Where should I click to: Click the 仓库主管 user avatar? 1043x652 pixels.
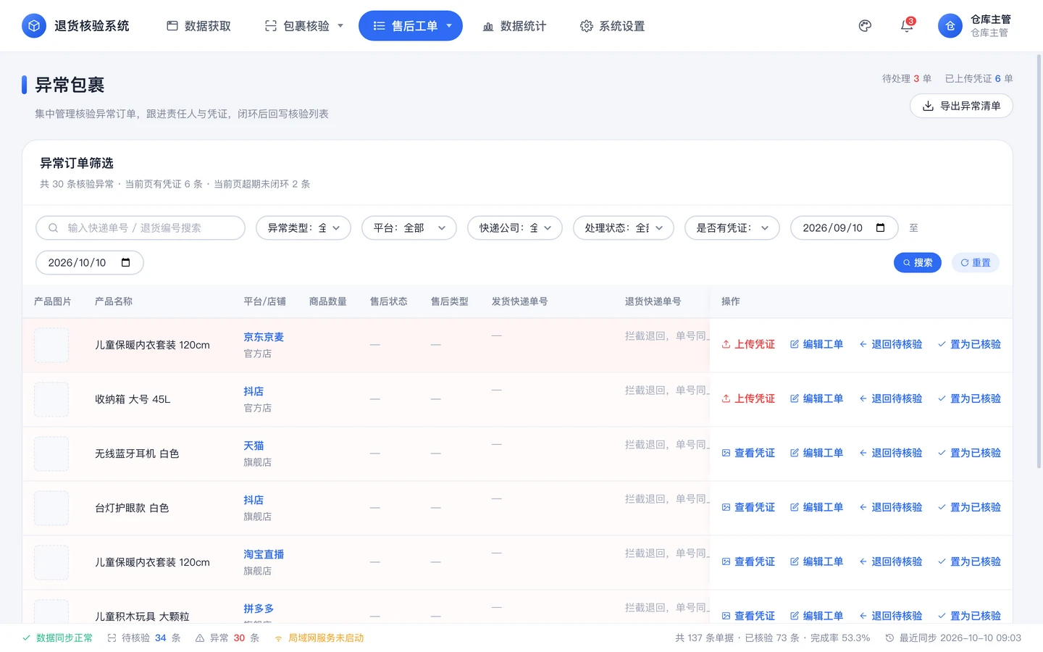[x=950, y=26]
